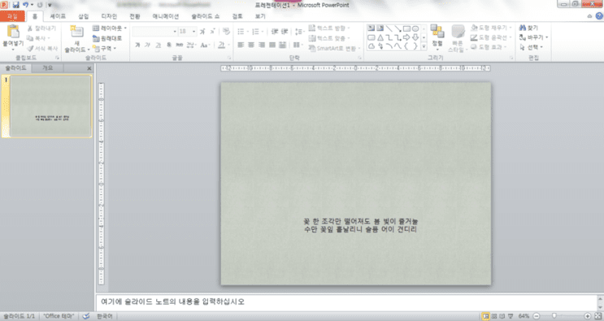Click the Replace (바꾸기) button
Image resolution: width=604 pixels, height=321 pixels.
pos(533,37)
